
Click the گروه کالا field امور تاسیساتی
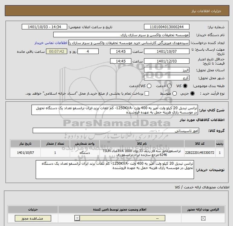[116, 131]
